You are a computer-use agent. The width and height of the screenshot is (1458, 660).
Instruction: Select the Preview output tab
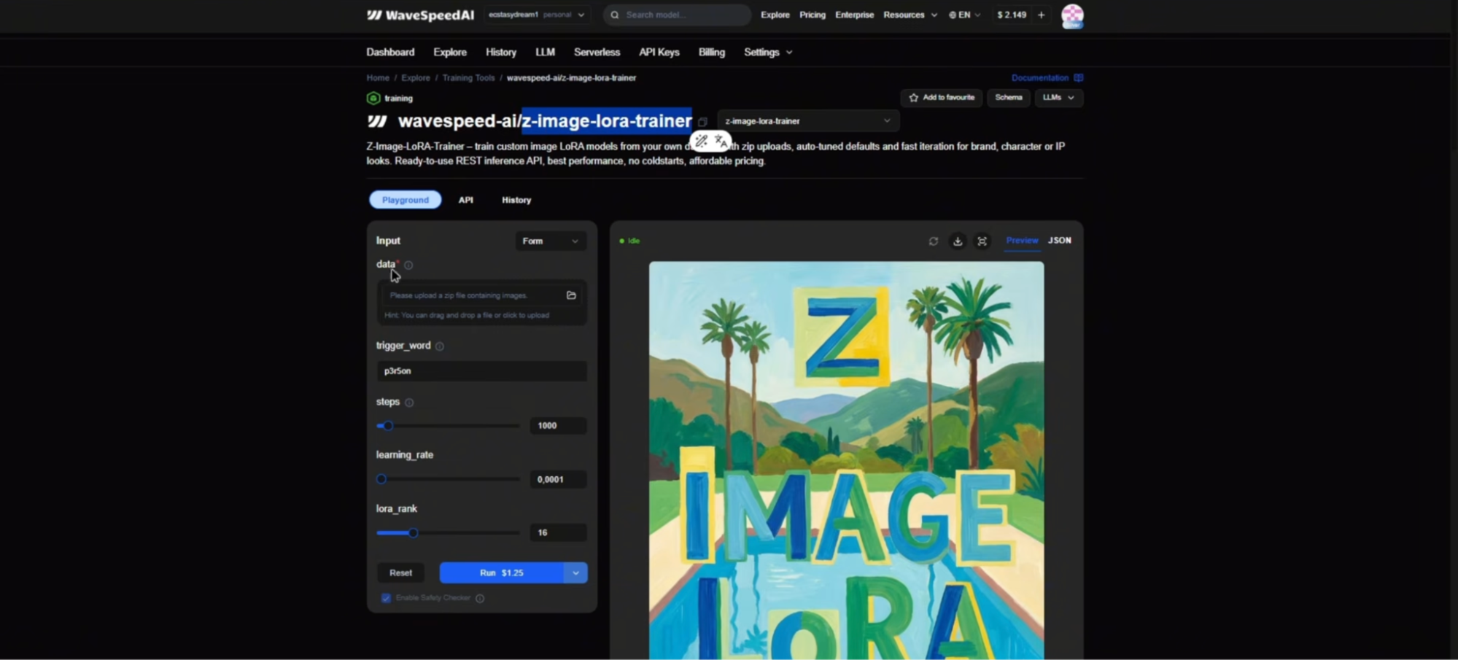(1022, 241)
